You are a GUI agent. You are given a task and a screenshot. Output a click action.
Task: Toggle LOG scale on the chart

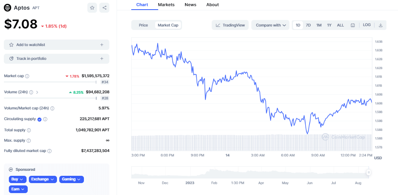pyautogui.click(x=367, y=25)
